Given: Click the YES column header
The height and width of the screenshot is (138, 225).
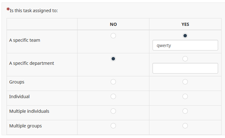Looking at the screenshot, I should pyautogui.click(x=185, y=24).
